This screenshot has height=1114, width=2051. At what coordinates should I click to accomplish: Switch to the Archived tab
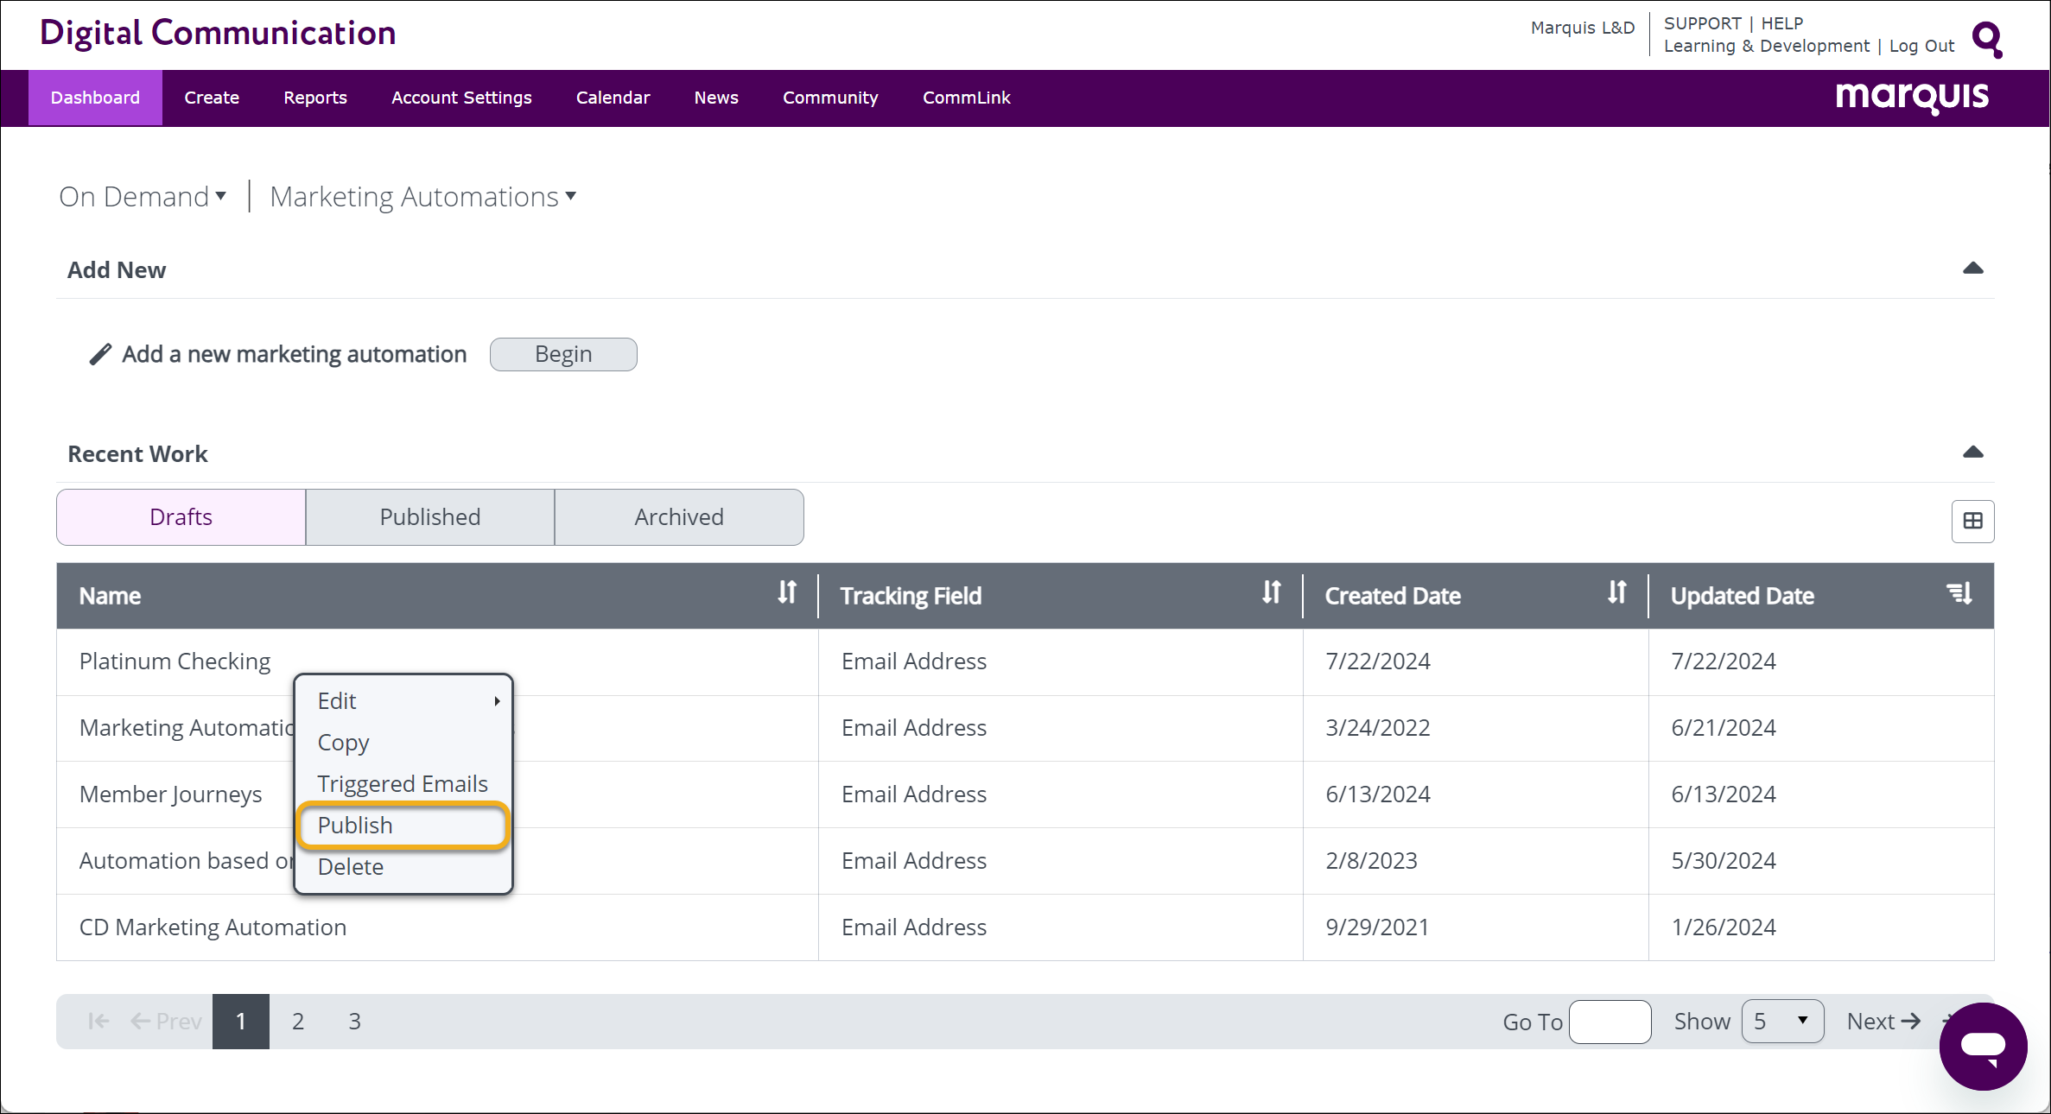679,517
